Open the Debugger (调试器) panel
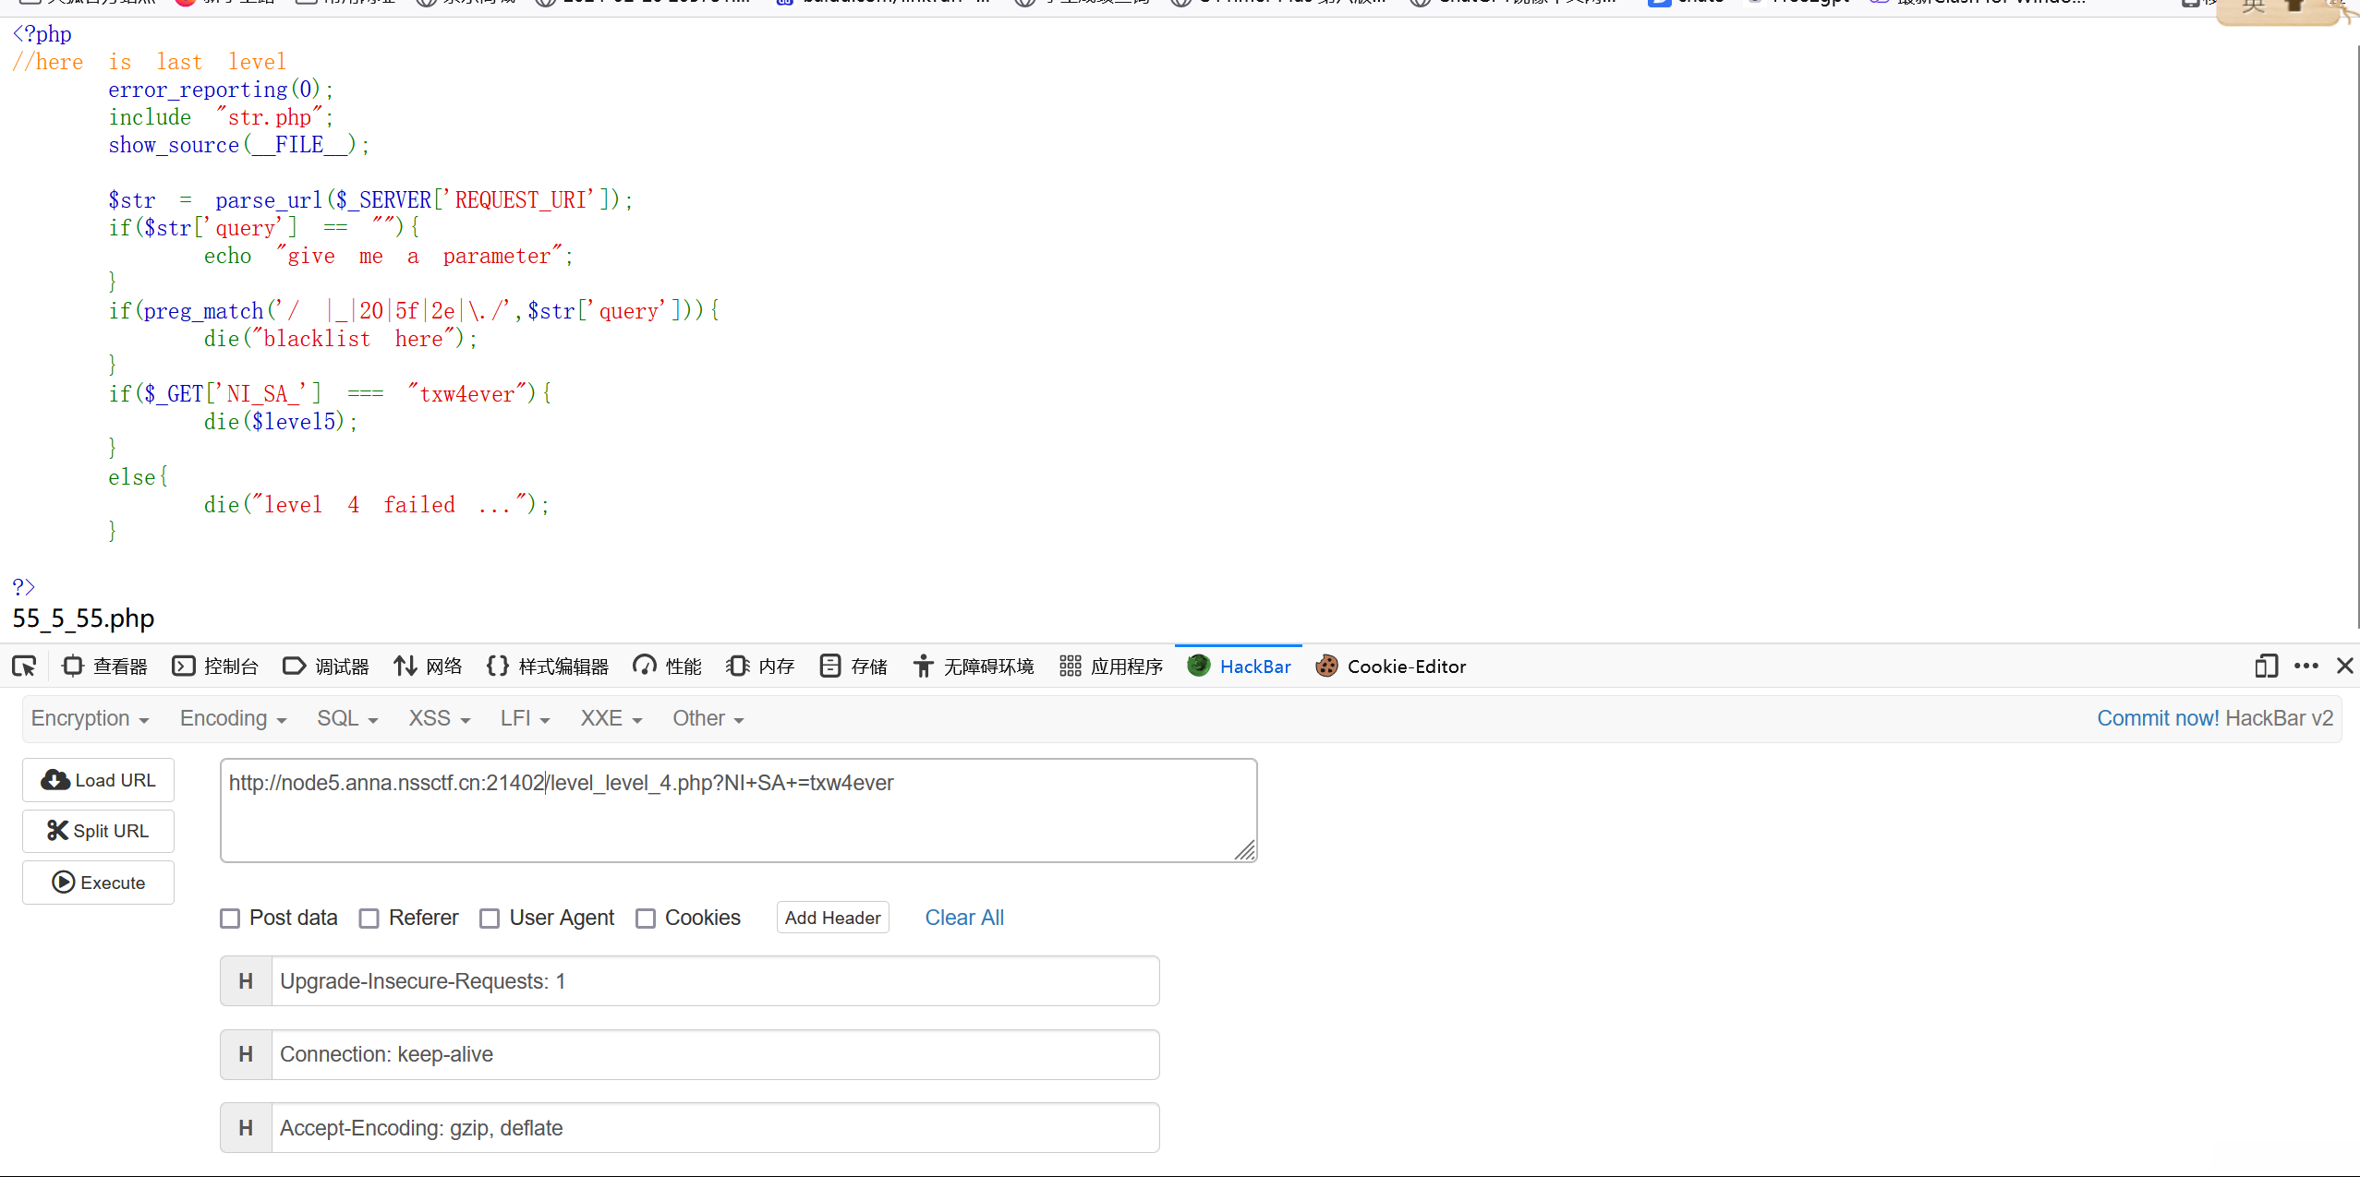2360x1177 pixels. pyautogui.click(x=326, y=666)
